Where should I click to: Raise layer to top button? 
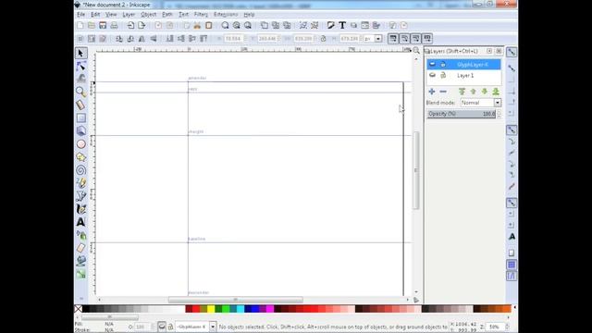(x=462, y=92)
